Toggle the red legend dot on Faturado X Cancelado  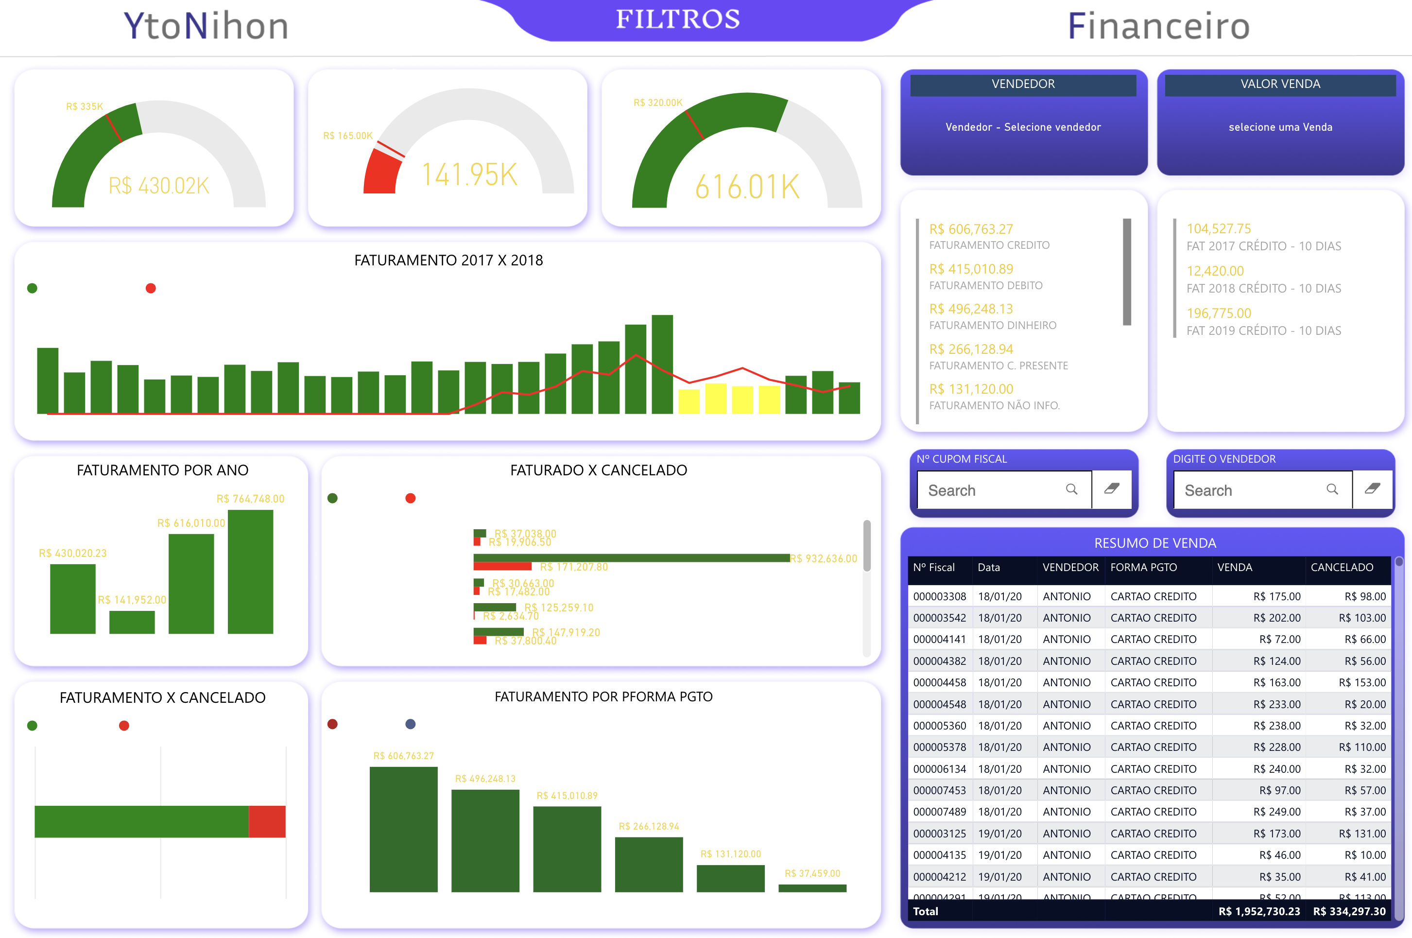410,497
